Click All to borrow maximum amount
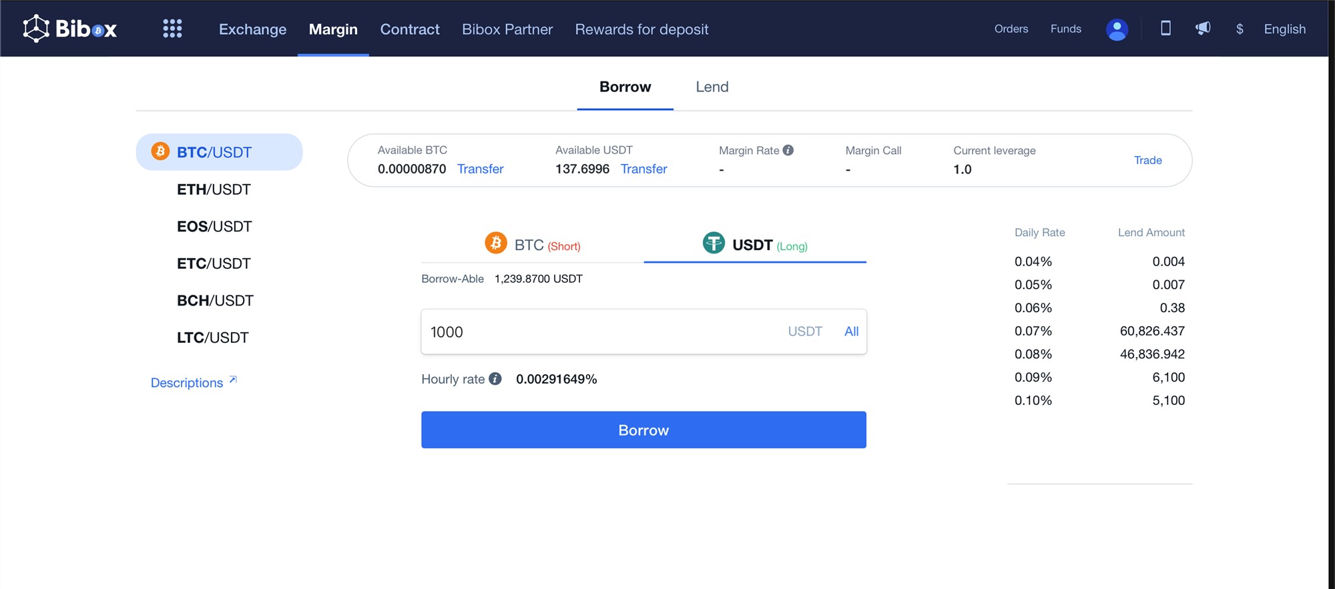The image size is (1335, 589). [851, 332]
